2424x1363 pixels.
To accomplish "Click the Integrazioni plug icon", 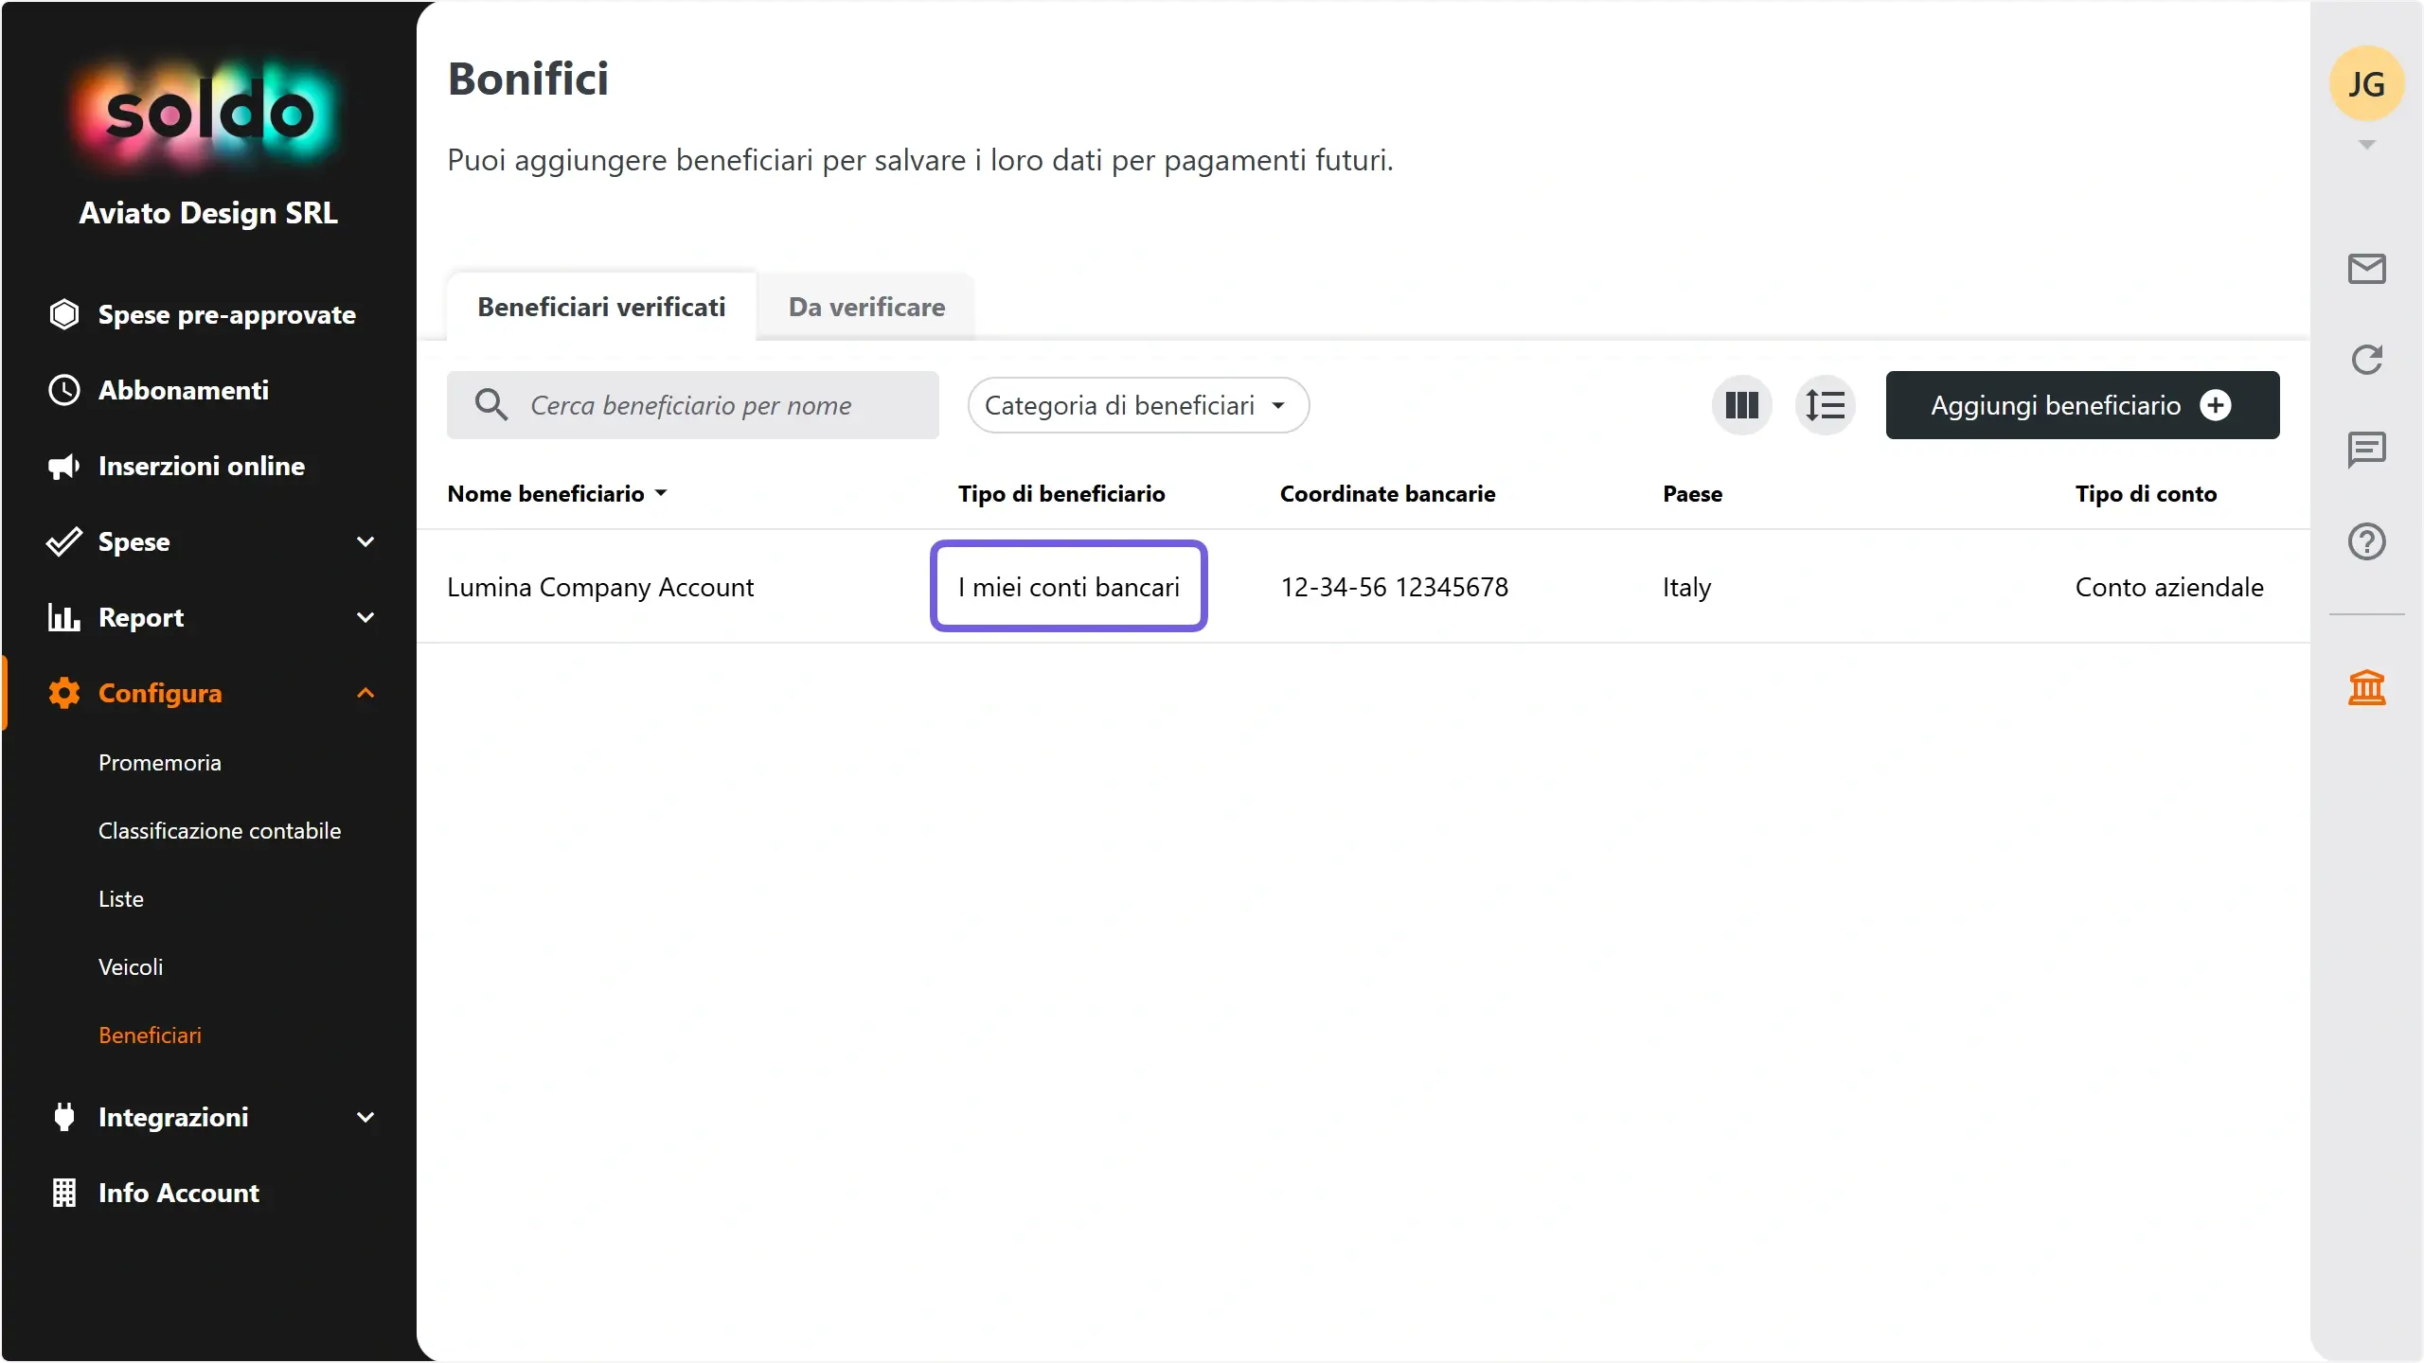I will pos(64,1117).
